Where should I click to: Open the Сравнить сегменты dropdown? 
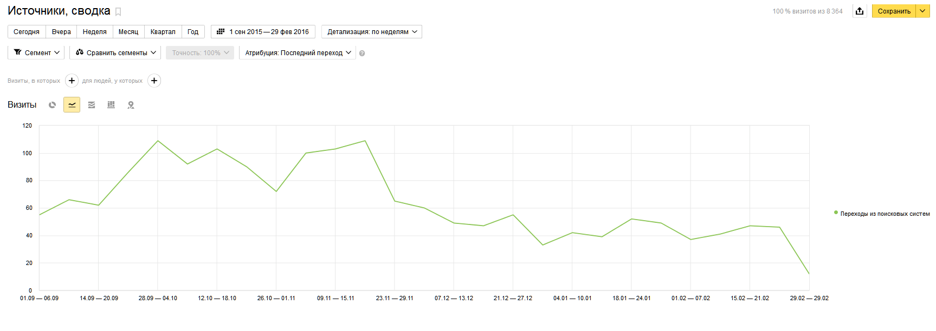coord(115,52)
